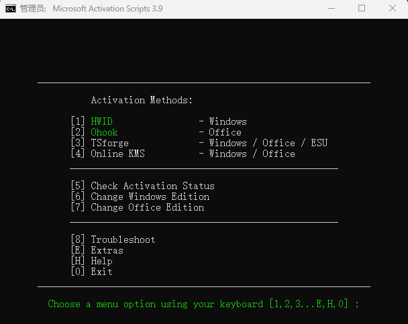Click the 'Exit' entry
The width and height of the screenshot is (408, 324).
point(101,272)
